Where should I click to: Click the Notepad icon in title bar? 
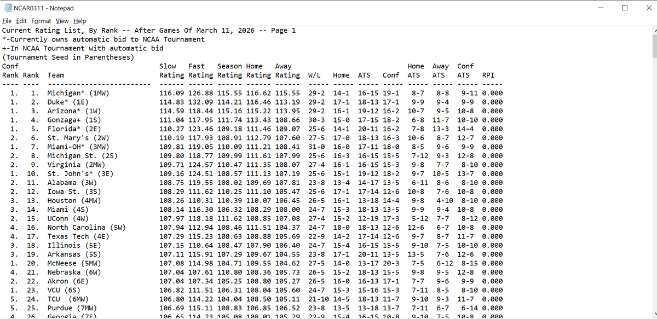(7, 8)
